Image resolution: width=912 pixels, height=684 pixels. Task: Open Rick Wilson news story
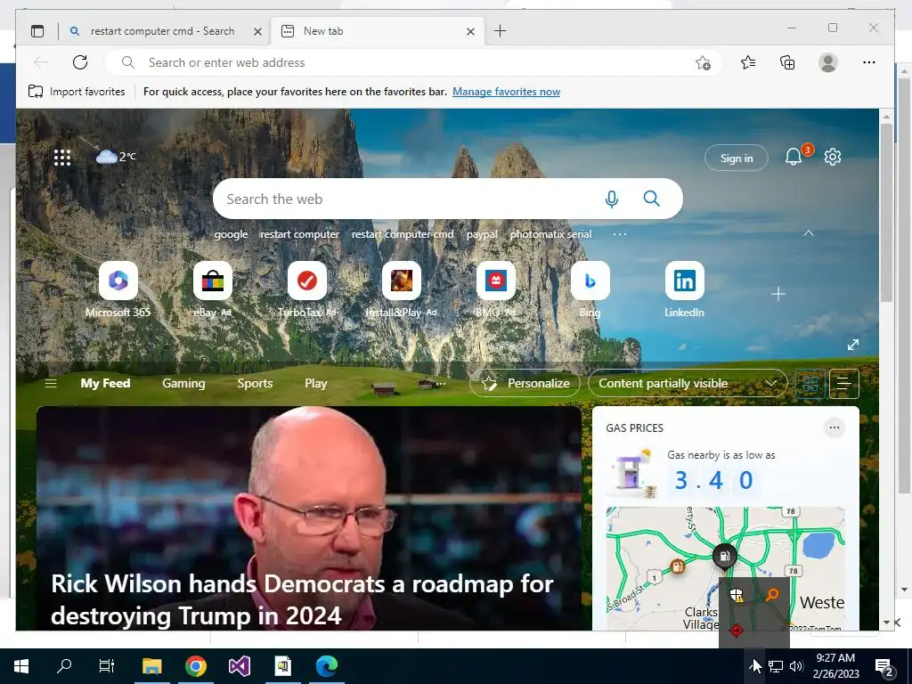[309, 518]
